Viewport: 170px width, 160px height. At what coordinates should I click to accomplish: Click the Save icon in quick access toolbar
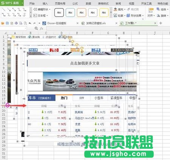click(x=7, y=23)
